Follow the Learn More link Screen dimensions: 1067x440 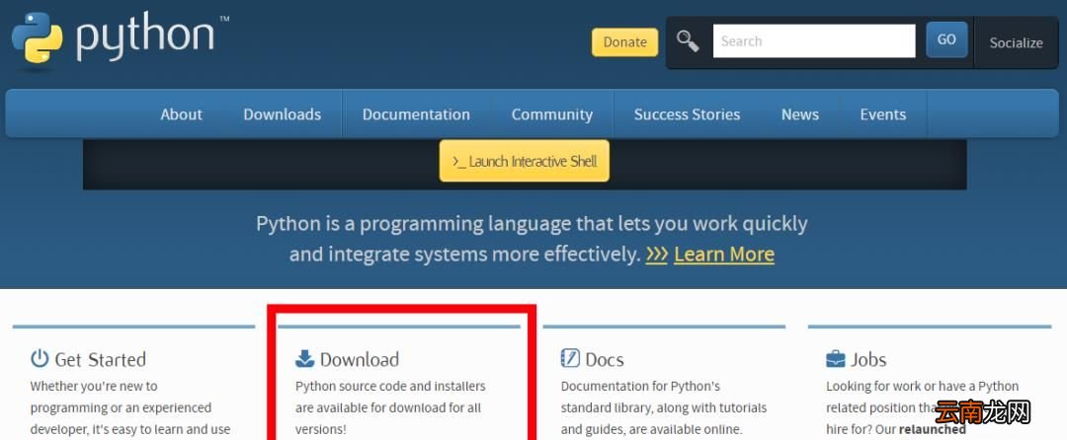(724, 254)
